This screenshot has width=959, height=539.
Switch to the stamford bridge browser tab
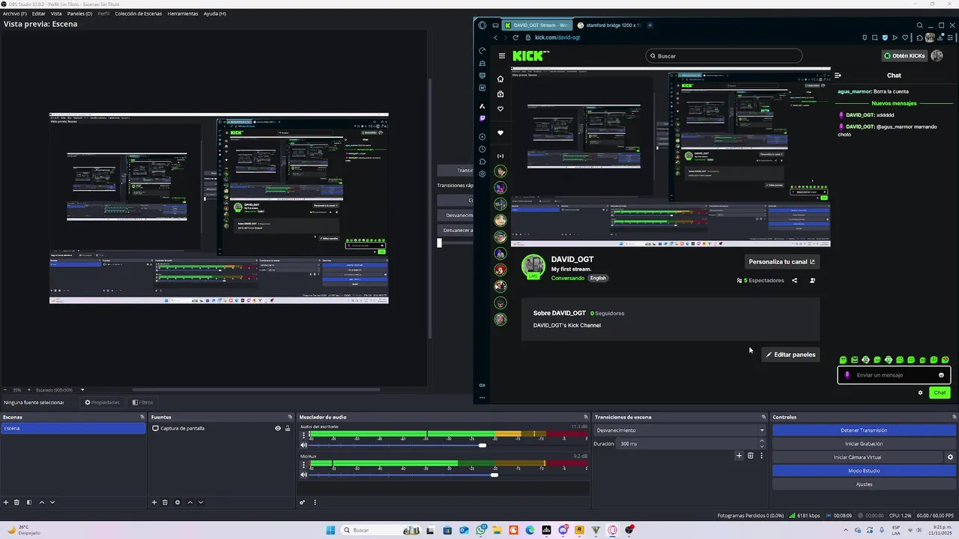coord(610,25)
